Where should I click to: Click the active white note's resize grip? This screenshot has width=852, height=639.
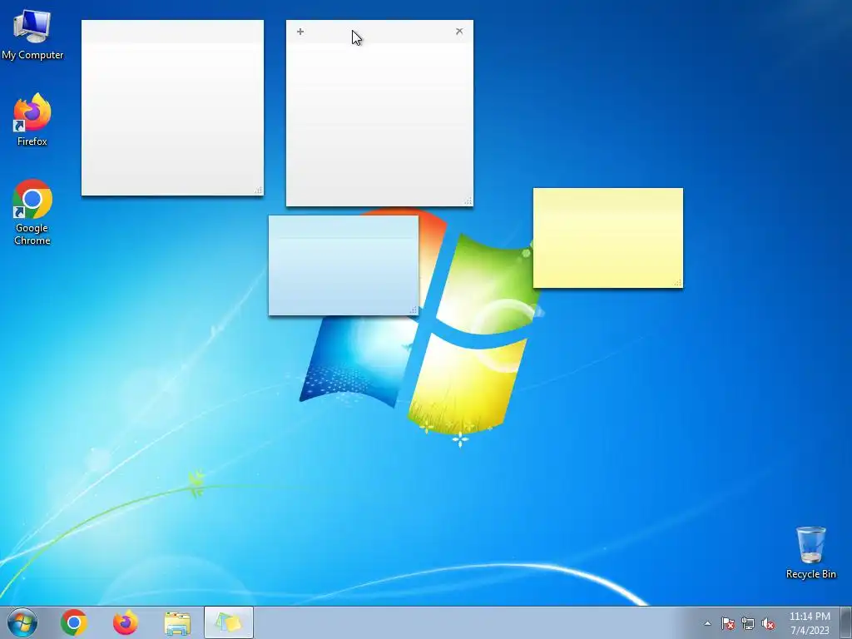click(468, 201)
